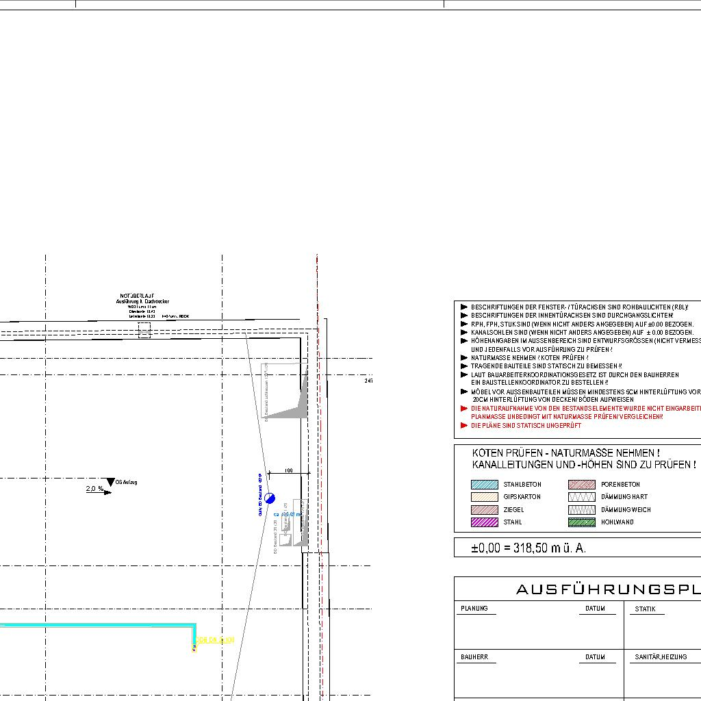
Task: Select the yellow label at cyan line end
Action: [216, 640]
